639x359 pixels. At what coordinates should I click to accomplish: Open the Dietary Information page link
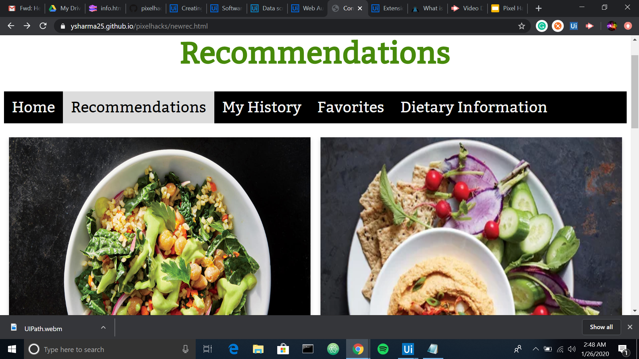coord(474,107)
